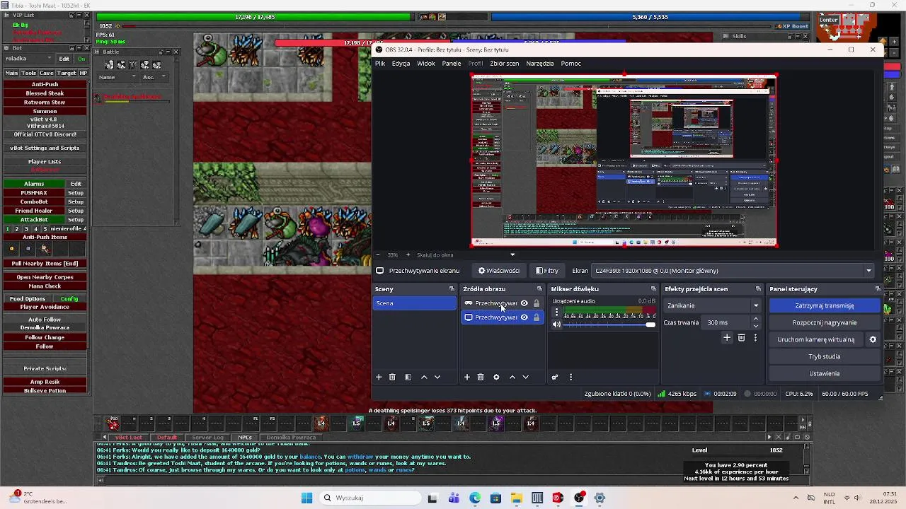Undock the Sceny panel icon
This screenshot has width=906, height=509.
click(x=452, y=289)
